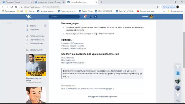The width and height of the screenshot is (185, 104).
Task: Open the Daily All Hix bookmark
Action: pos(125,11)
